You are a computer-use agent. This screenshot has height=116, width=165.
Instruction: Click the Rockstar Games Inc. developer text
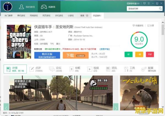click(83, 36)
